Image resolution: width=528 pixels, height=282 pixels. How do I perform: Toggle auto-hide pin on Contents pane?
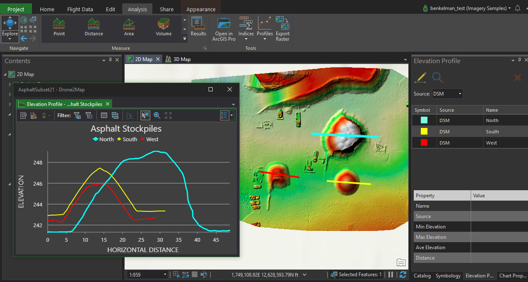pos(110,61)
